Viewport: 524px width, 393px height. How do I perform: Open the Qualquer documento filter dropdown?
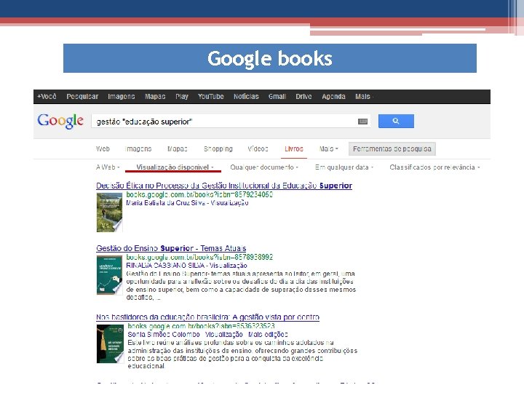(x=264, y=167)
